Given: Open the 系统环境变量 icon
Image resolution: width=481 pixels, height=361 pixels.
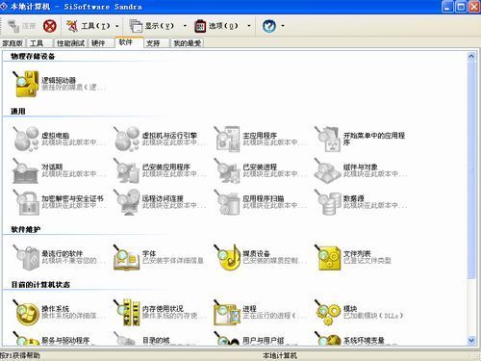Looking at the screenshot, I should 327,339.
